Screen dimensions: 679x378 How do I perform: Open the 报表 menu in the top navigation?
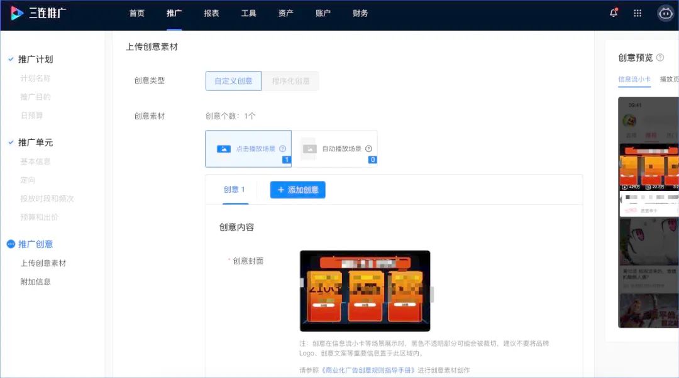(x=211, y=13)
